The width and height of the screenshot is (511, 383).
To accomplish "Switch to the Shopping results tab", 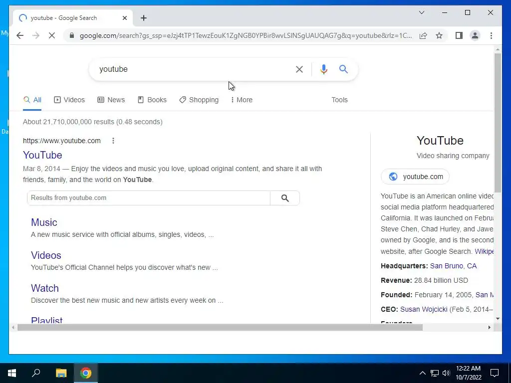I will coord(199,100).
